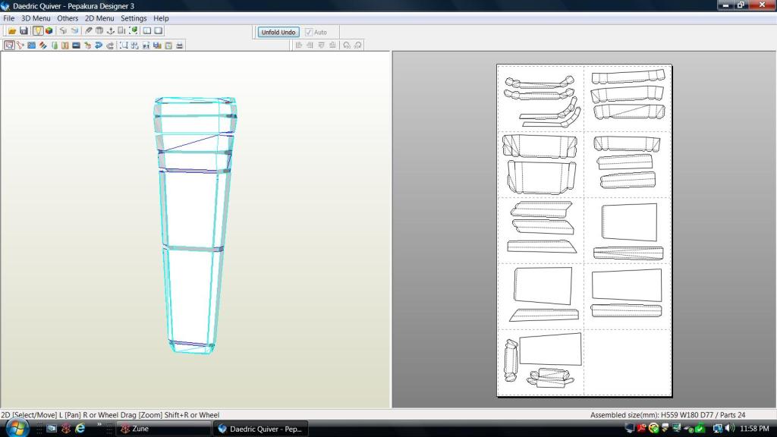Viewport: 777px width, 437px height.
Task: Choose the Select/Move tool in the 2D toolbar
Action: (8, 46)
